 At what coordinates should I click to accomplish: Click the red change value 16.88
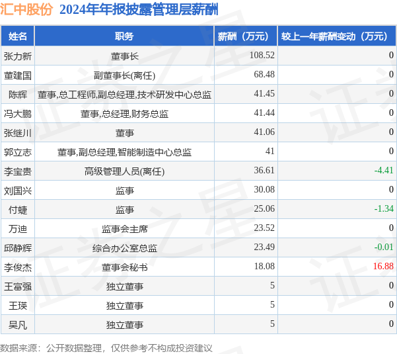pos(383,266)
